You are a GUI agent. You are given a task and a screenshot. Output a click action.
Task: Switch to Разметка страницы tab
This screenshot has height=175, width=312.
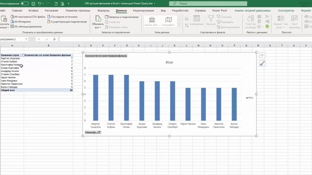[x=78, y=11]
